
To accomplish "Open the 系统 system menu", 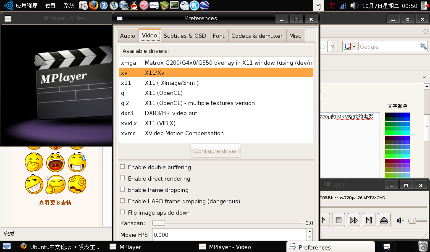I will tap(69, 5).
